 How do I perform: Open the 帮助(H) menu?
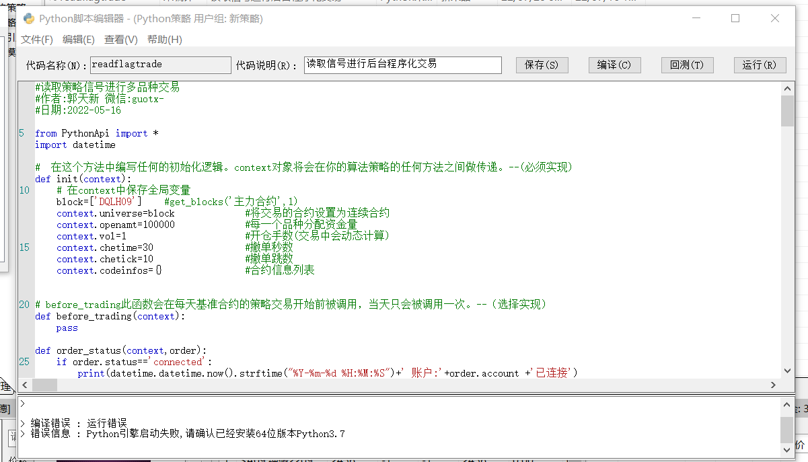(x=165, y=40)
